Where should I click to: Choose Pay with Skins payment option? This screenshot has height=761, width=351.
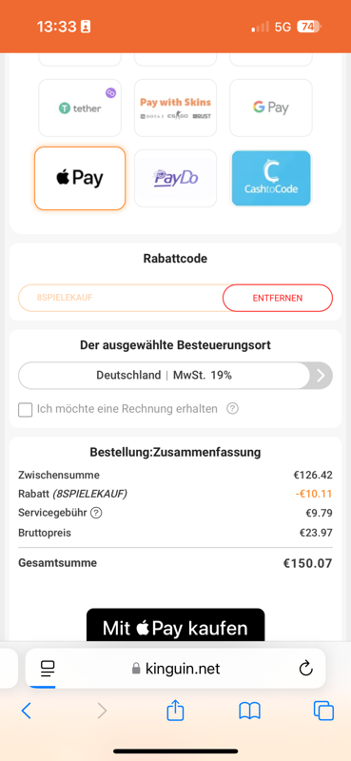[x=175, y=108]
